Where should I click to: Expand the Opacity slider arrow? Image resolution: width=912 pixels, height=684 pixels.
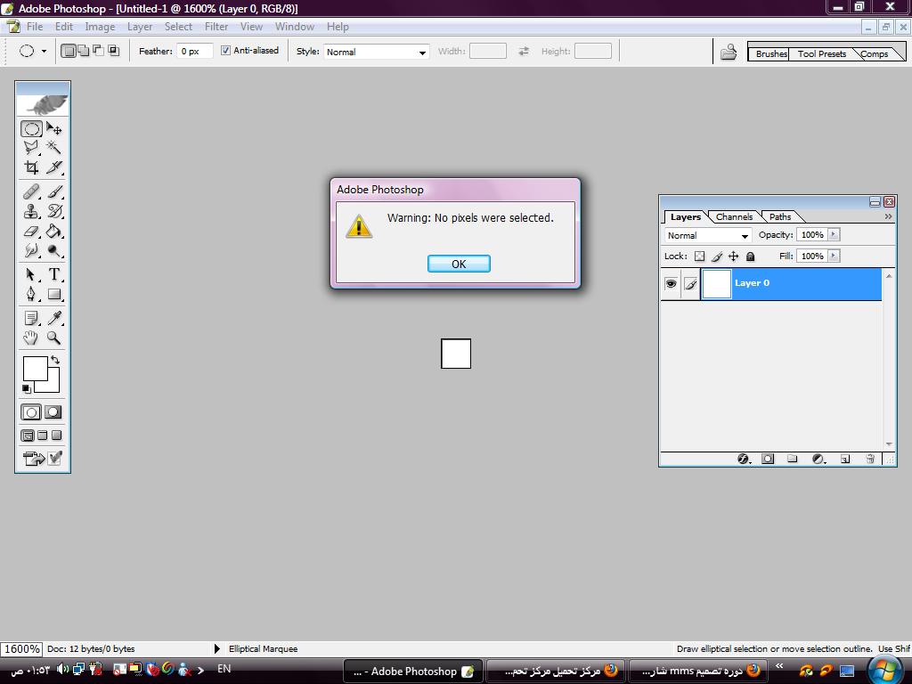(x=834, y=235)
